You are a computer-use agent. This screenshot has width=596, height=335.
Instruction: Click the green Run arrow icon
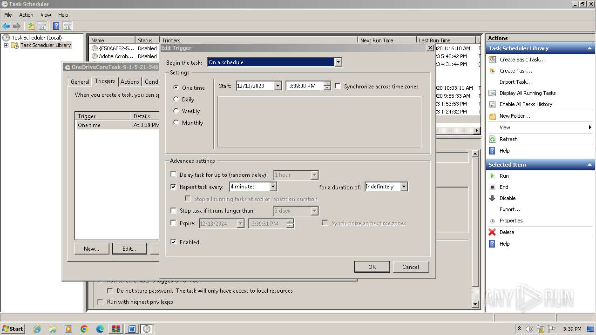pos(492,176)
